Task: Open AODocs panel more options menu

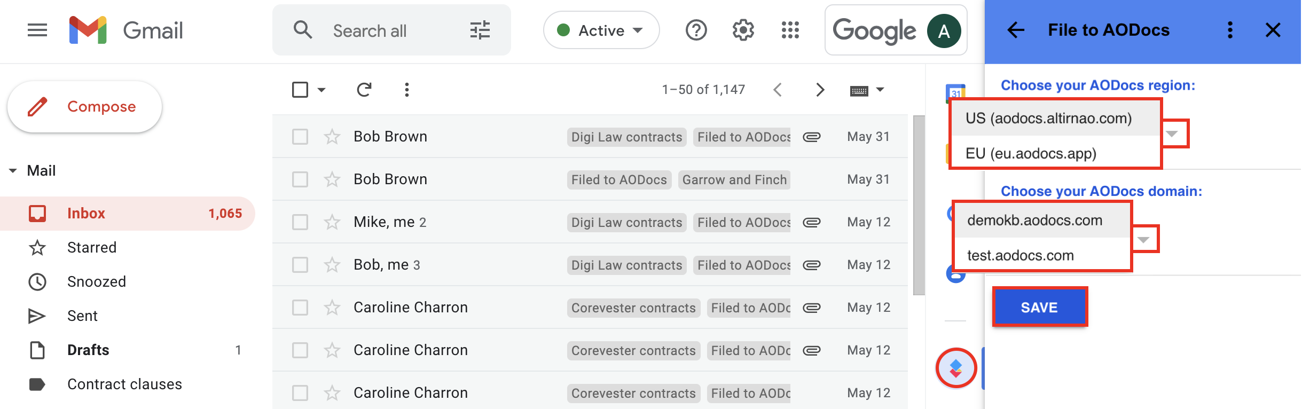Action: tap(1230, 30)
